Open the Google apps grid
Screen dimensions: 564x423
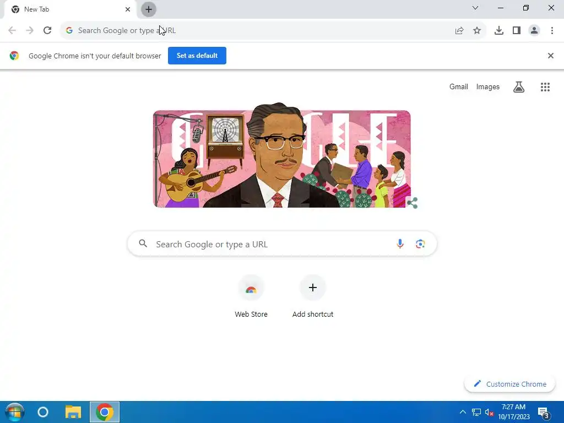(x=545, y=86)
